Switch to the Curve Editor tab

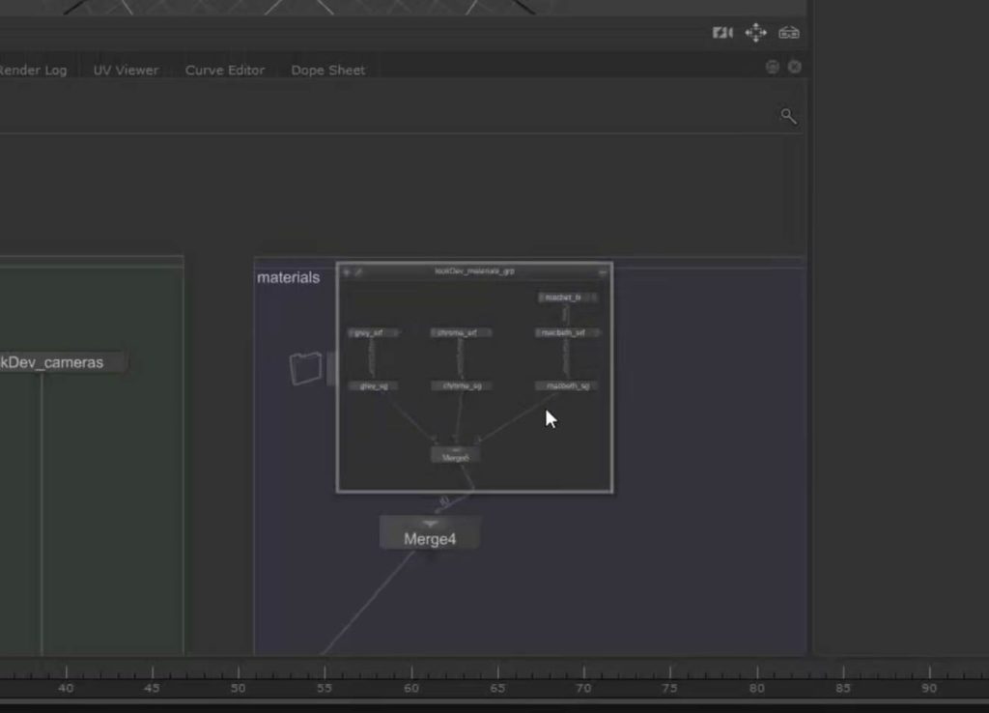point(224,71)
